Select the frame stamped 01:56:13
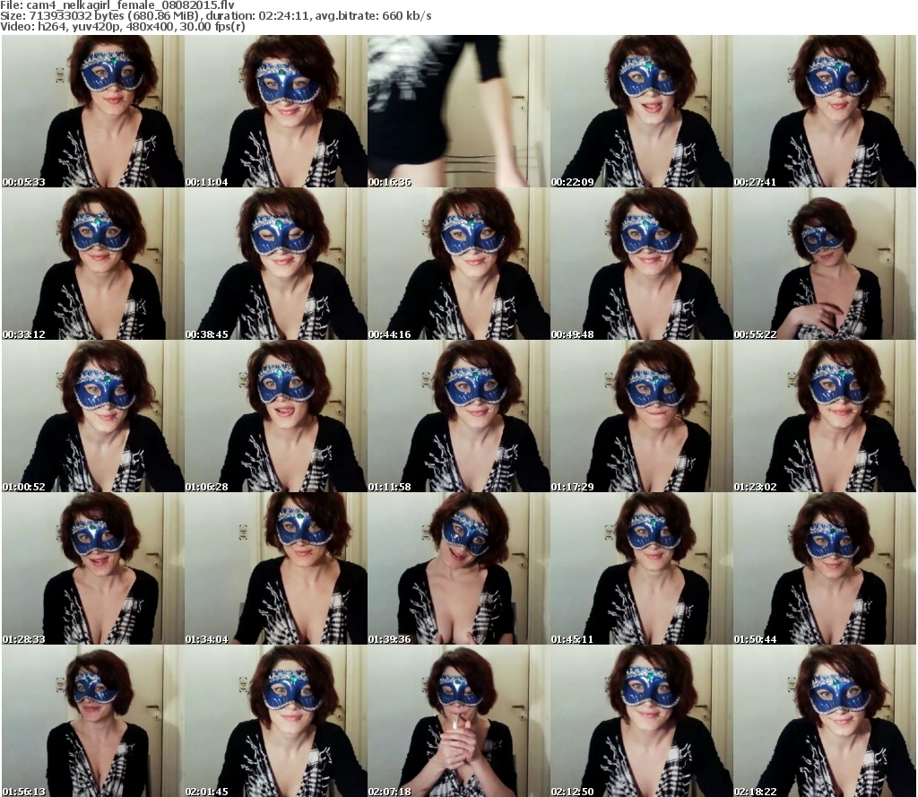Viewport: 918px width, 797px height. click(92, 721)
